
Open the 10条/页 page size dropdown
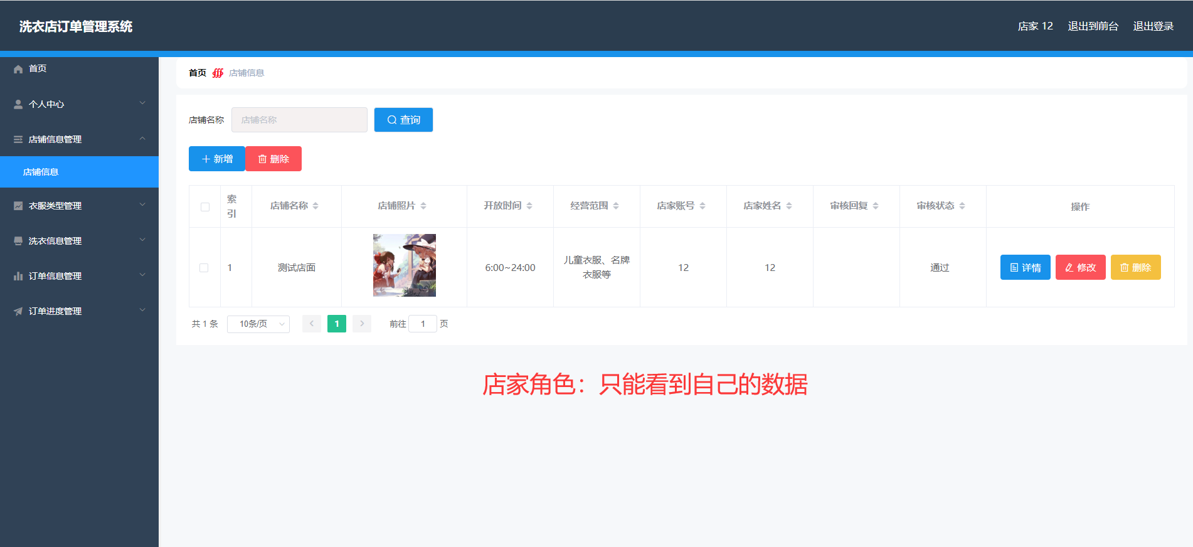pos(258,324)
